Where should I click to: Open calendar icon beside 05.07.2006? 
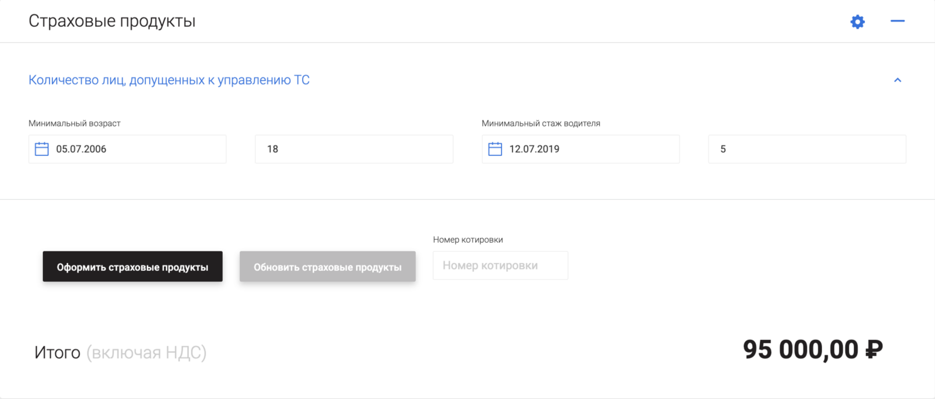(x=42, y=149)
